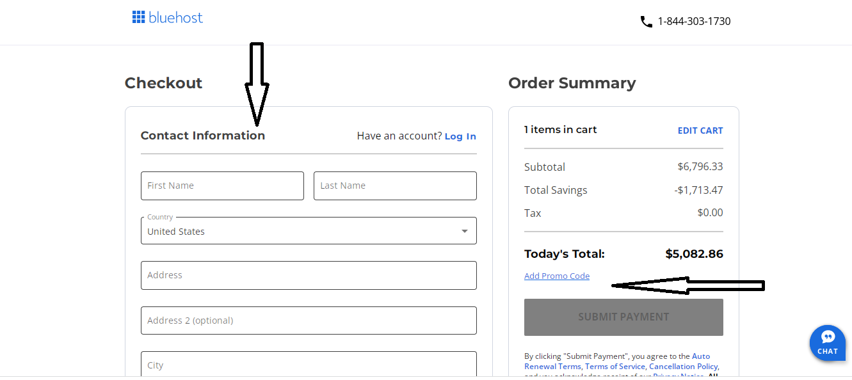Viewport: 852px width, 380px height.
Task: Open the Terms of Service link
Action: [x=615, y=367]
